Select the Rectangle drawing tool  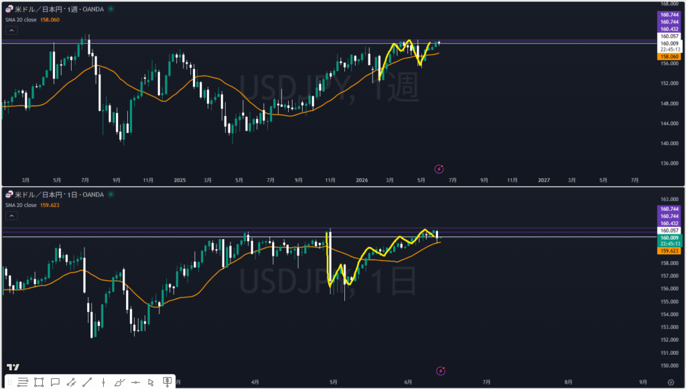39,382
